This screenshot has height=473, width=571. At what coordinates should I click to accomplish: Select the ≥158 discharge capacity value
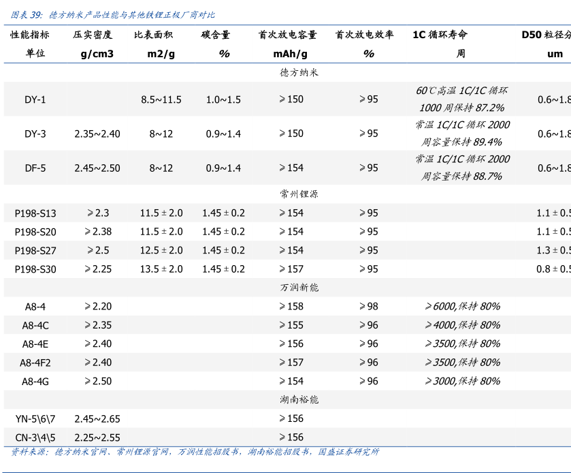point(291,306)
